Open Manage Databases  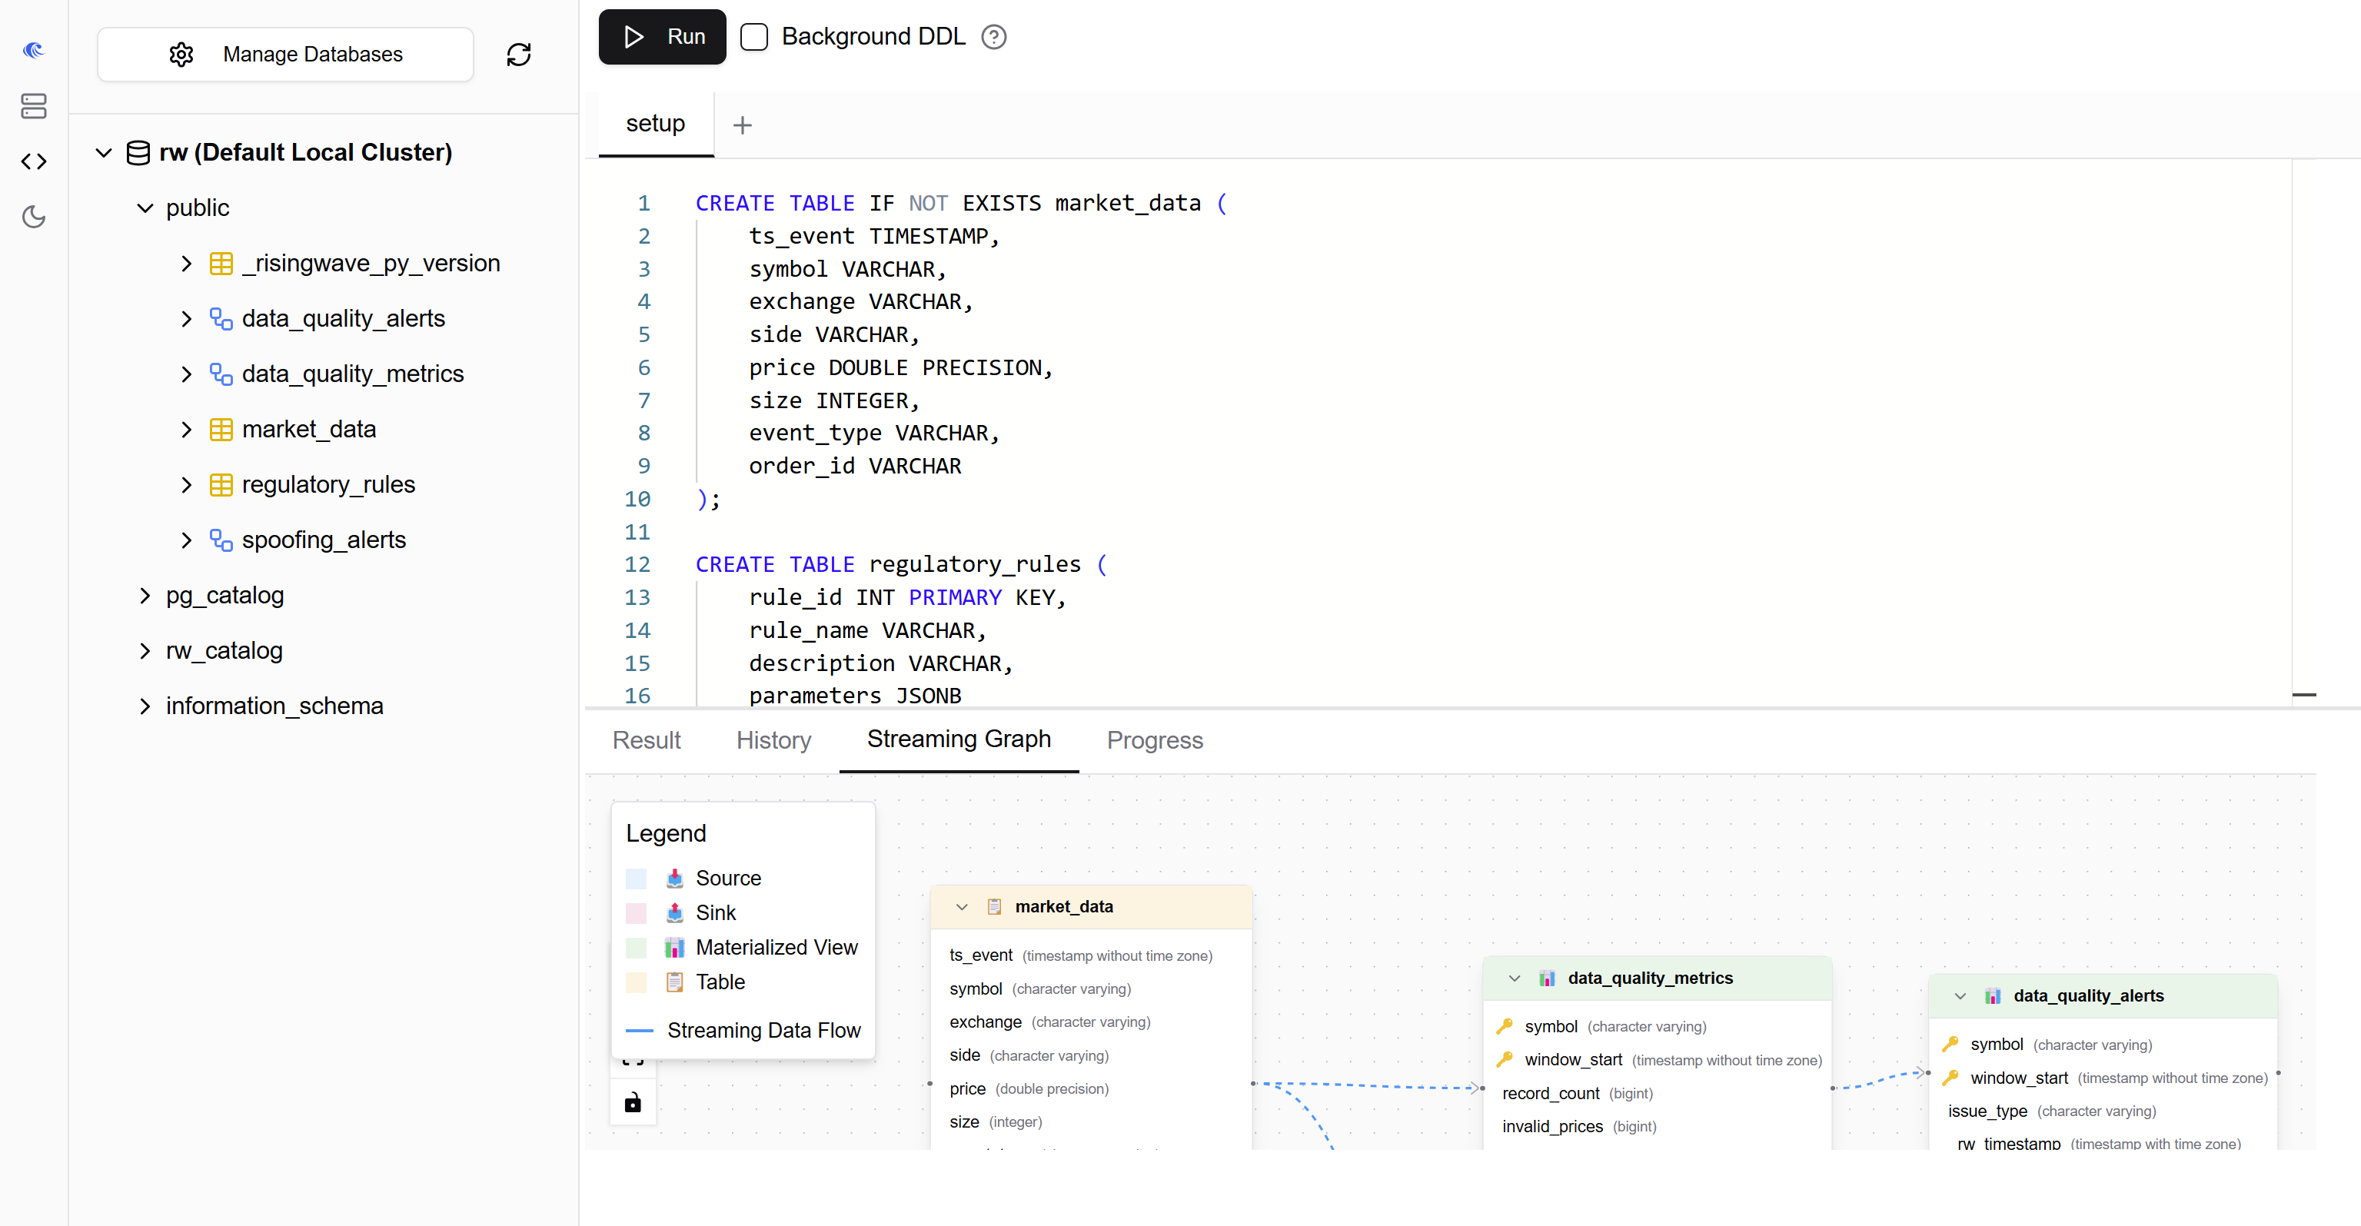285,55
